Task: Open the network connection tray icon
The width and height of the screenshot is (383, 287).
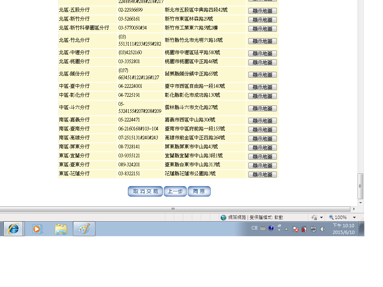Action: [313, 229]
